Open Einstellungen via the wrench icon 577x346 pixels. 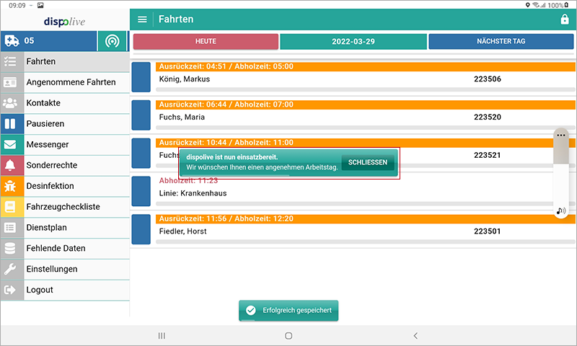pyautogui.click(x=11, y=269)
